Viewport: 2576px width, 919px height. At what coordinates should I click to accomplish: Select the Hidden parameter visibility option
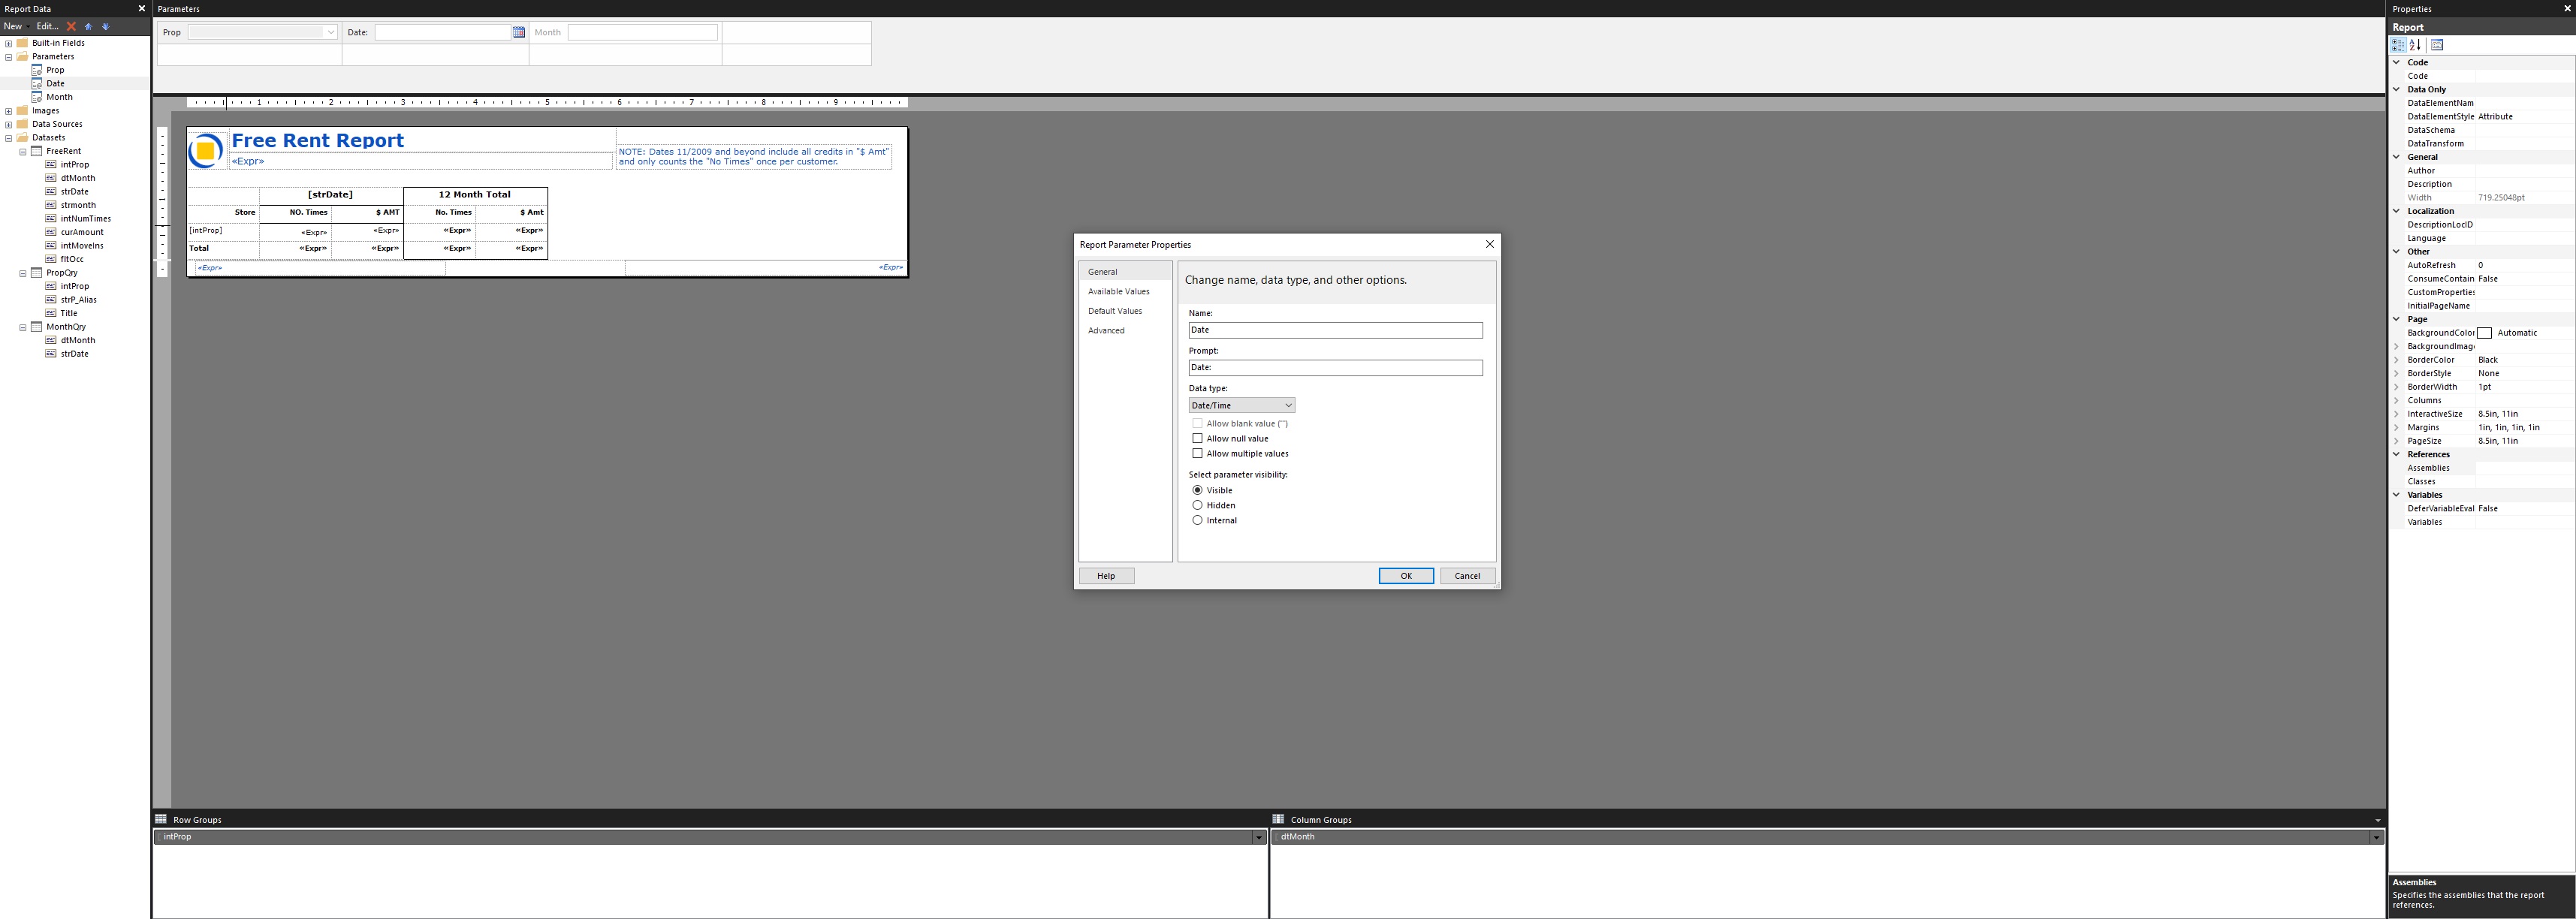click(x=1198, y=505)
